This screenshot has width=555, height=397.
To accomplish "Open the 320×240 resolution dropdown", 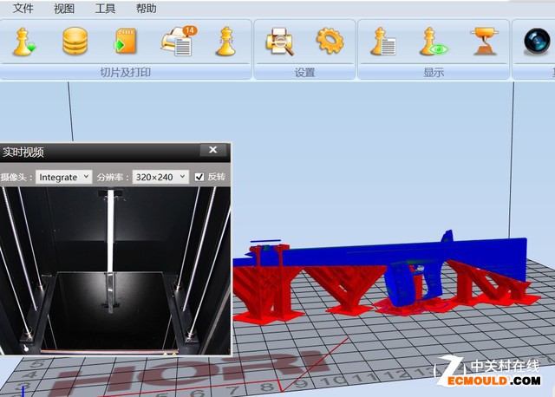I will [160, 177].
